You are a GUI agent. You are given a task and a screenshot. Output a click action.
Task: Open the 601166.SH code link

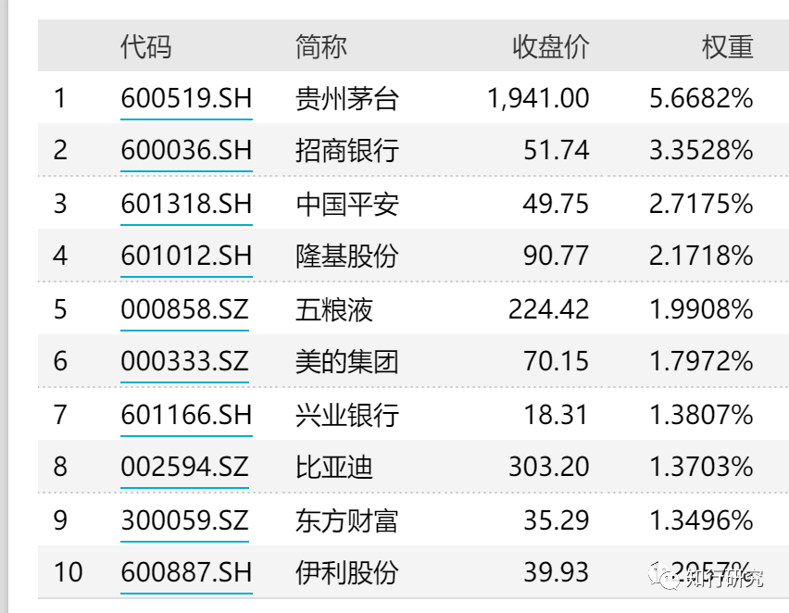pos(185,415)
